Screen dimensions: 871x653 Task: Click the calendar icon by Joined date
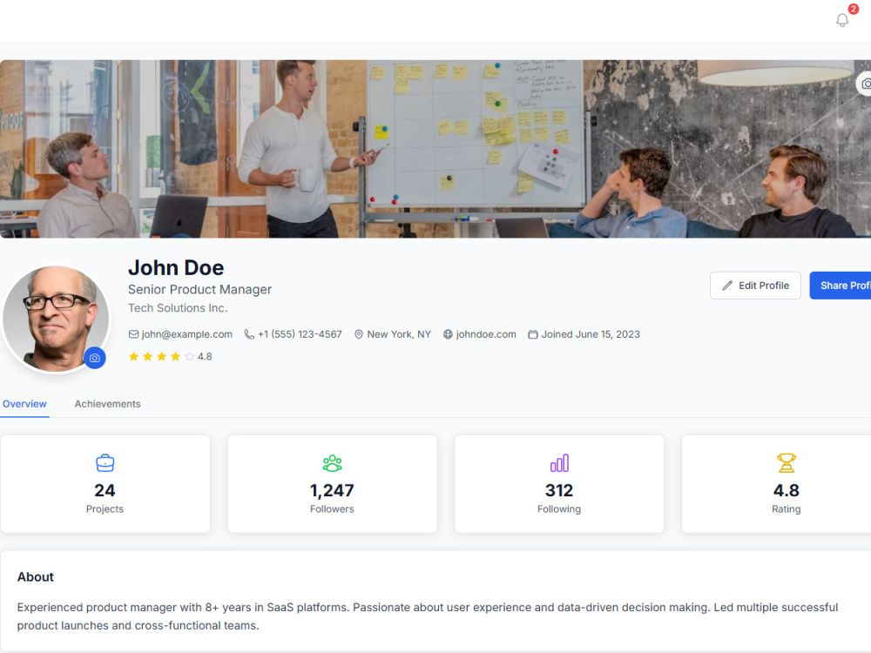[x=533, y=334]
